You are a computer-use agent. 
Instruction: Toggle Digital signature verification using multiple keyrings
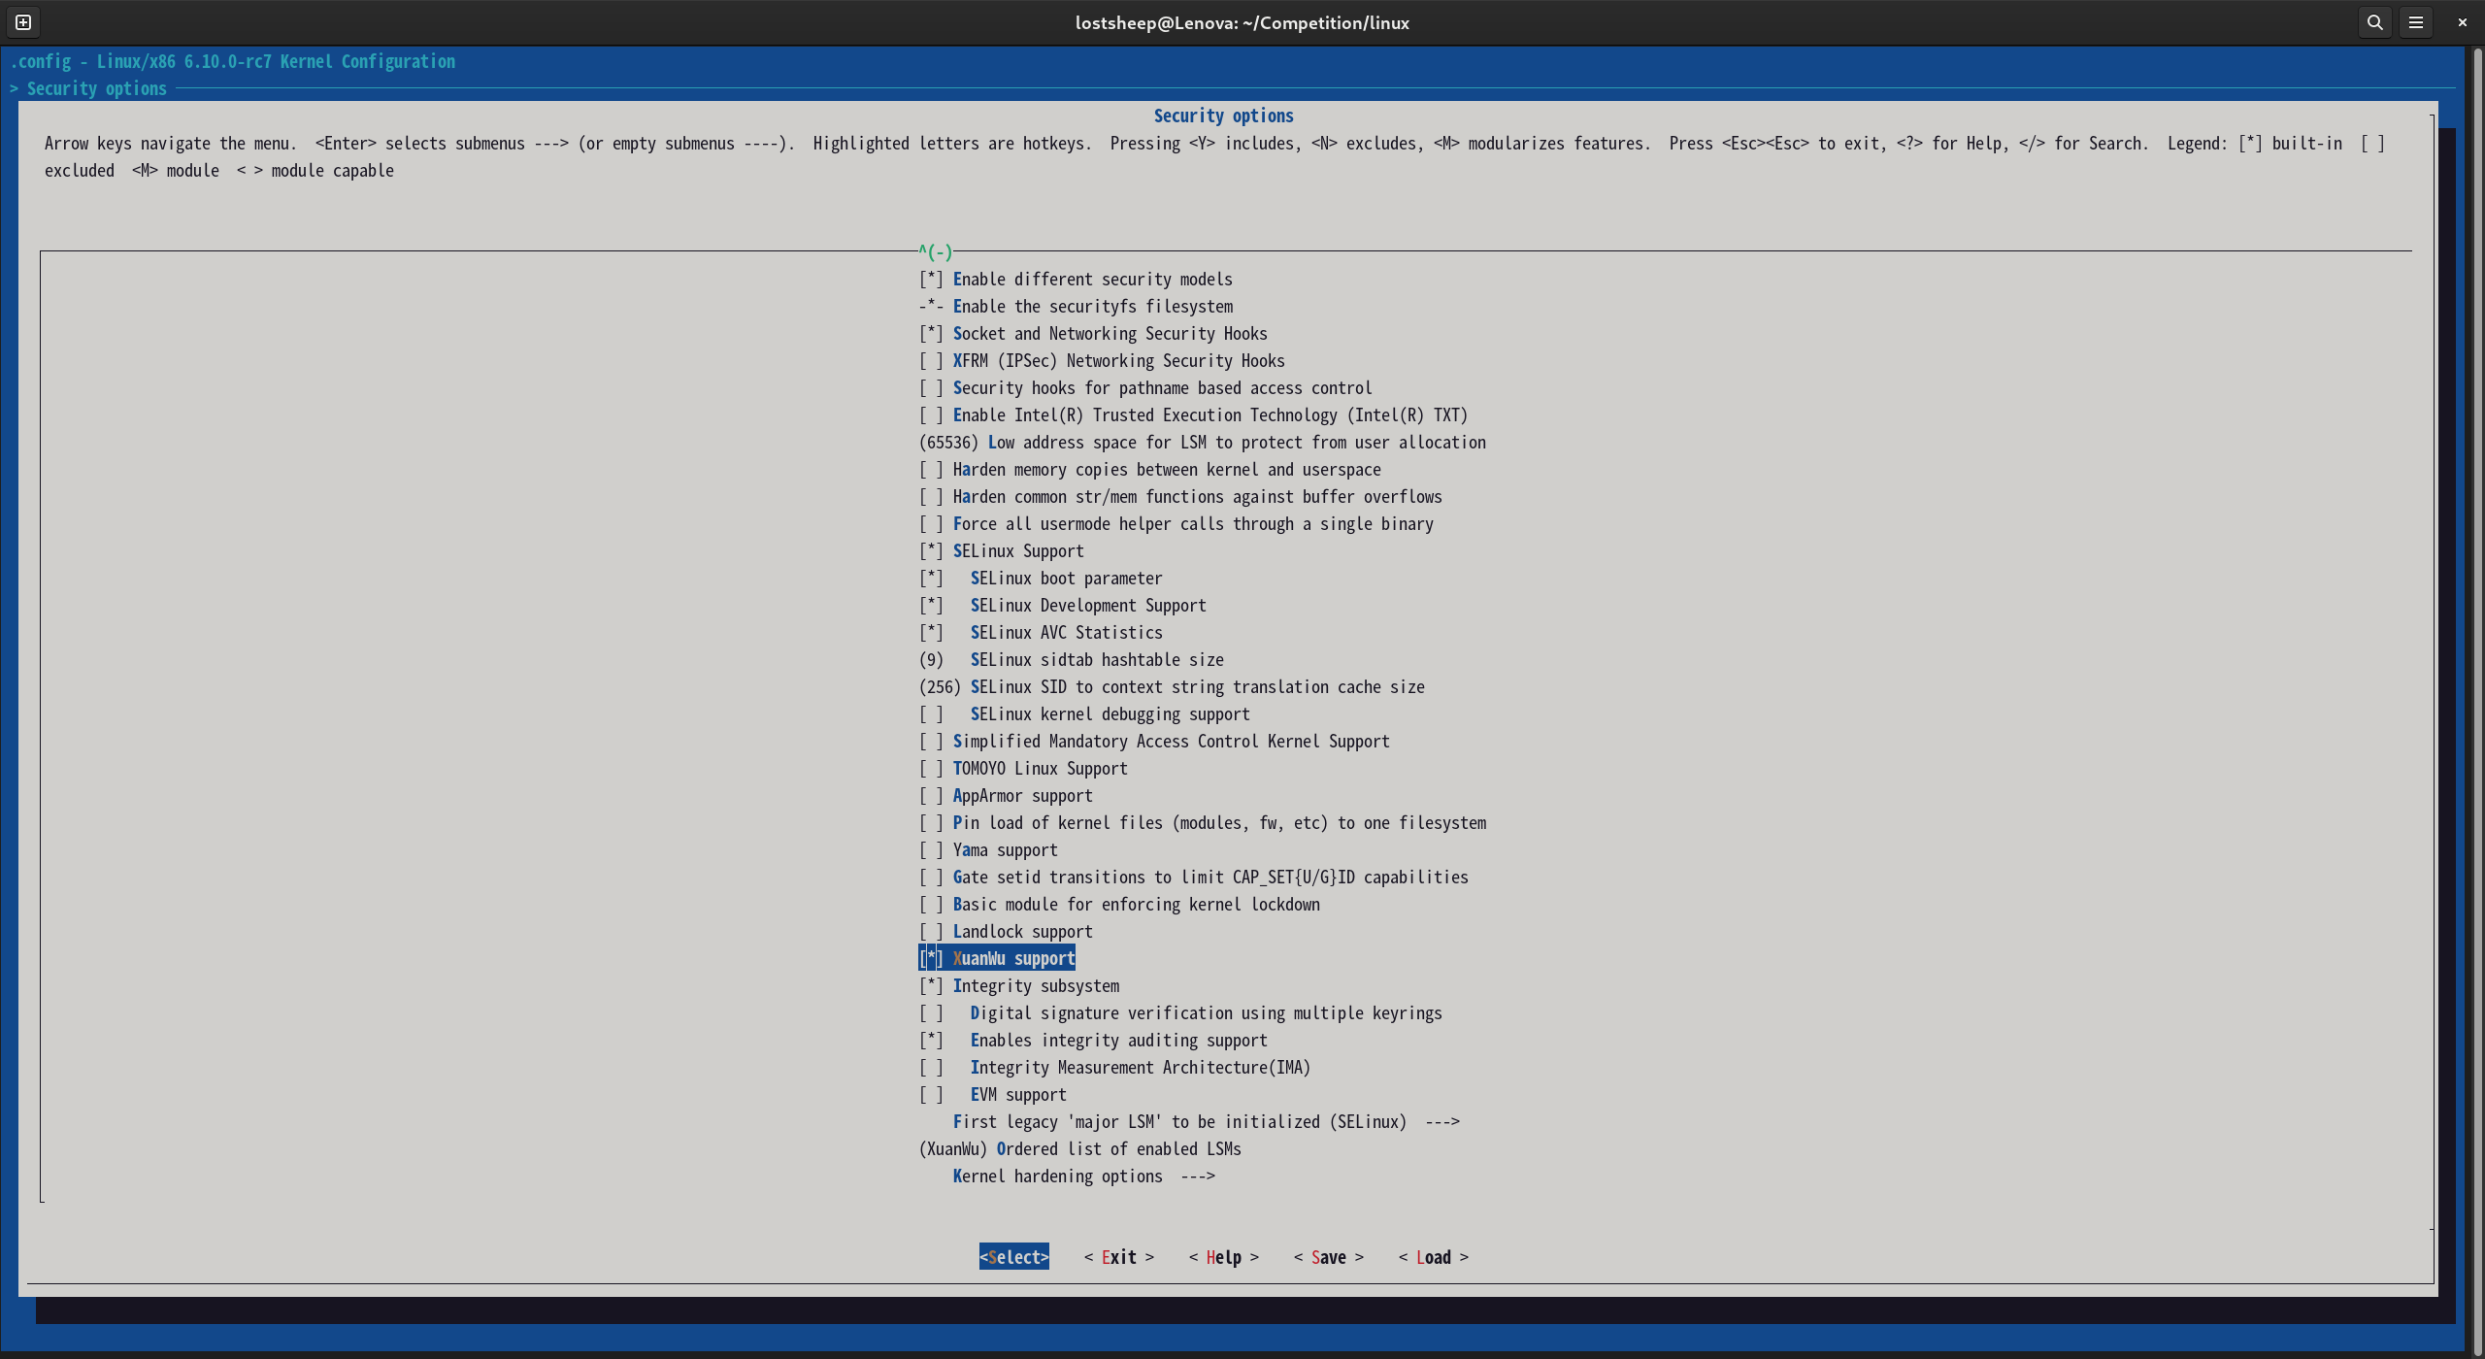[x=1180, y=1013]
